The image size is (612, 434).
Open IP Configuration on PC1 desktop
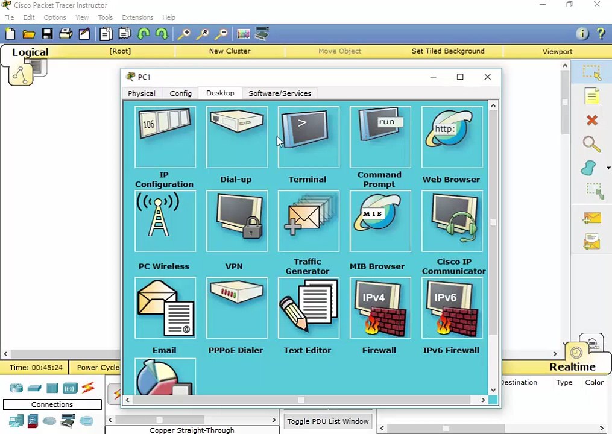165,137
